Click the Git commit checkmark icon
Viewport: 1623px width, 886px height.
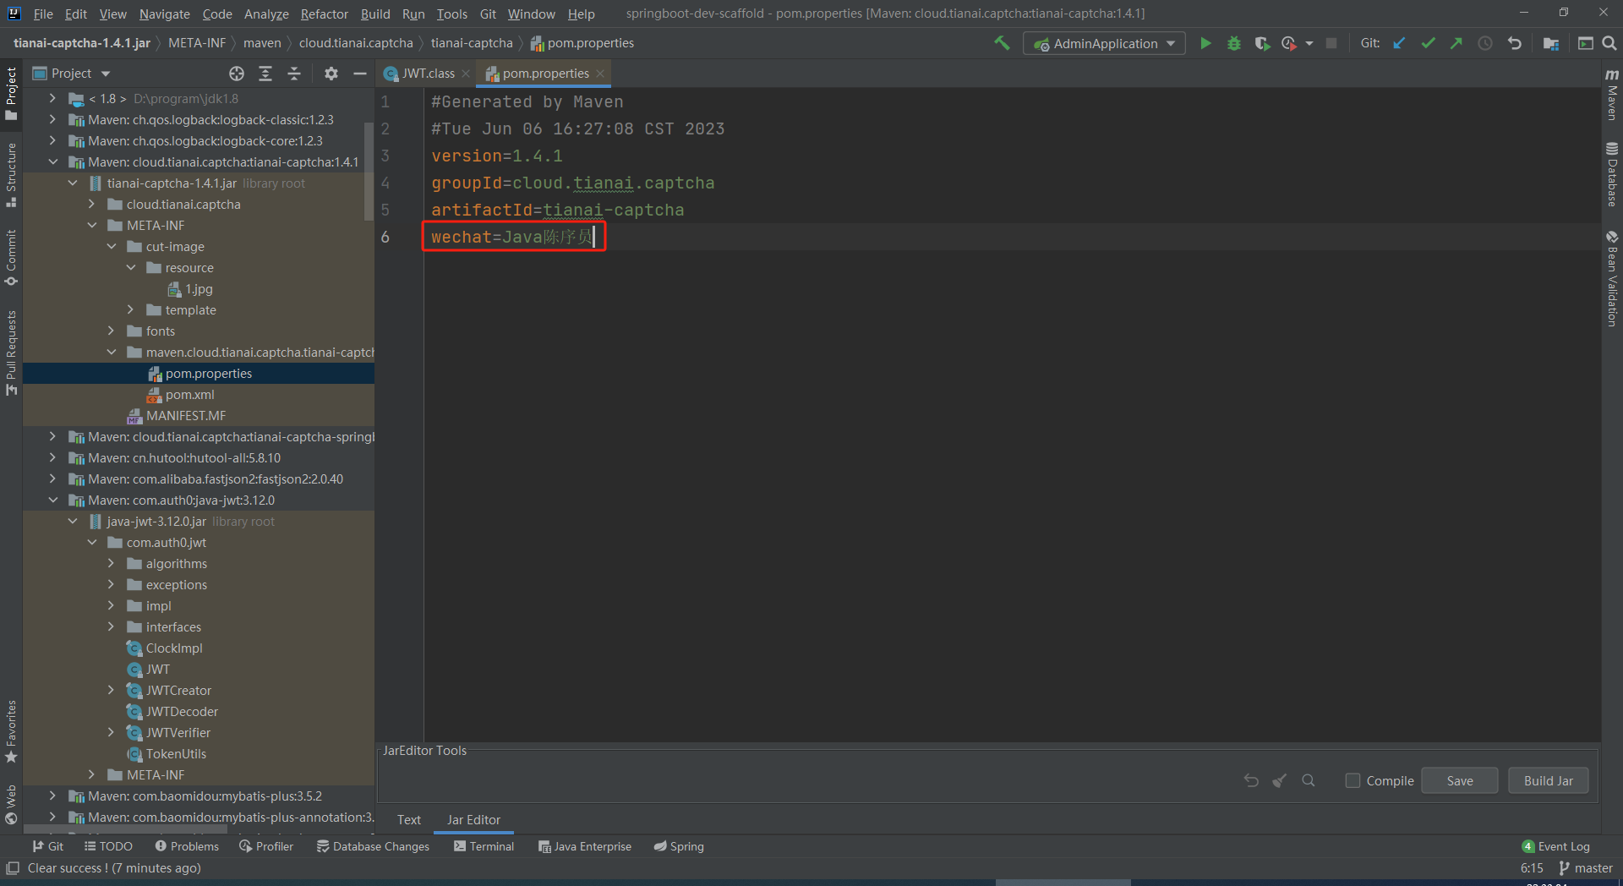point(1428,43)
